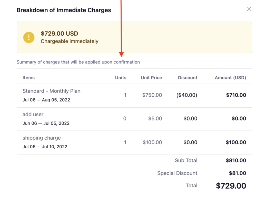Select the add user line item

[33, 115]
